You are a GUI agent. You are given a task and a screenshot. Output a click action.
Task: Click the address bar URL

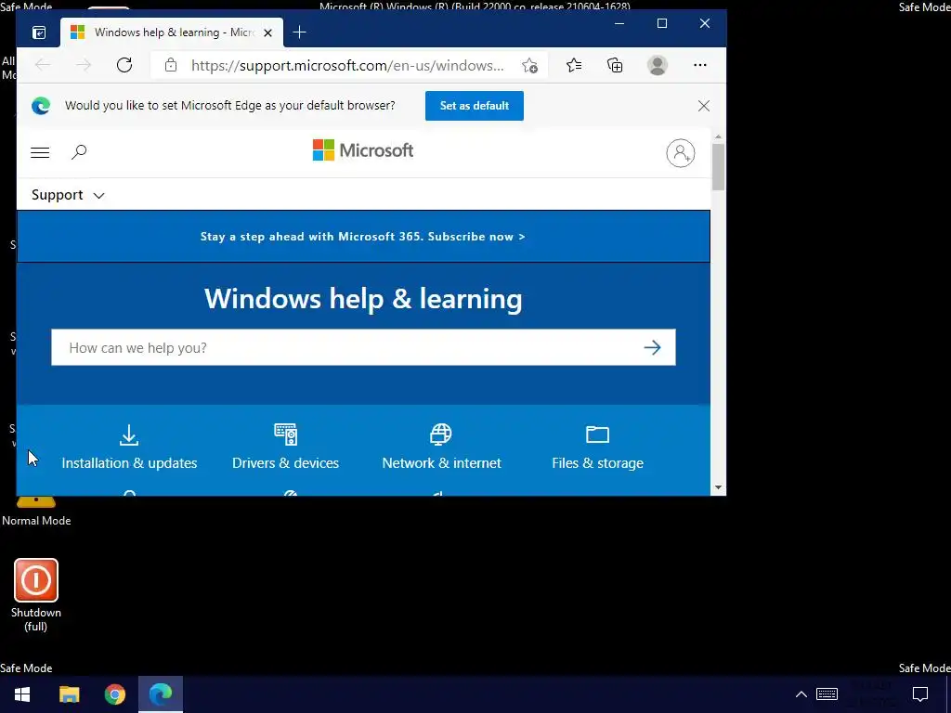[x=347, y=66]
